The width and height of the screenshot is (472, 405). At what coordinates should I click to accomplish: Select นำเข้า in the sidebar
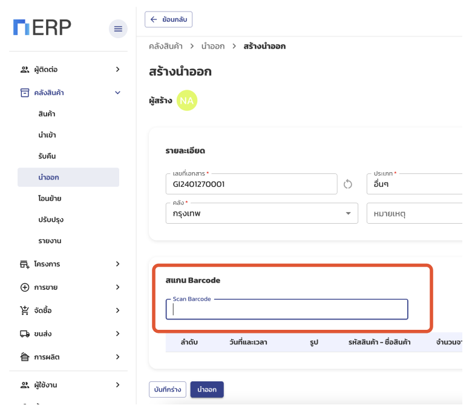tap(47, 135)
